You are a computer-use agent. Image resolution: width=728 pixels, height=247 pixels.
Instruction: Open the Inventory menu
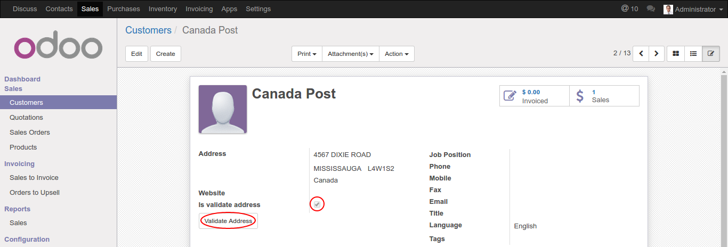click(x=163, y=9)
